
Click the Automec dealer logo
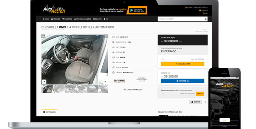(x=119, y=80)
